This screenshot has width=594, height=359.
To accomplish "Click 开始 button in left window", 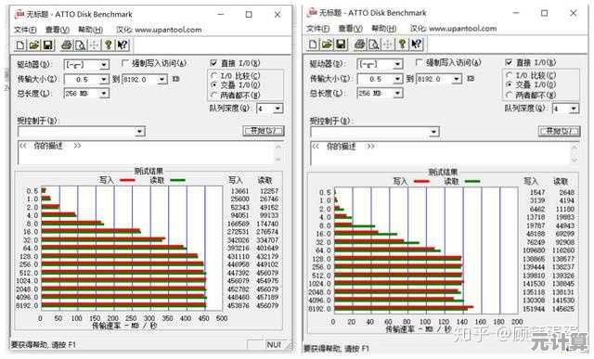I will tap(264, 131).
